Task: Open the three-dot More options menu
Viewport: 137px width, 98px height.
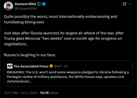Action: click(x=131, y=4)
